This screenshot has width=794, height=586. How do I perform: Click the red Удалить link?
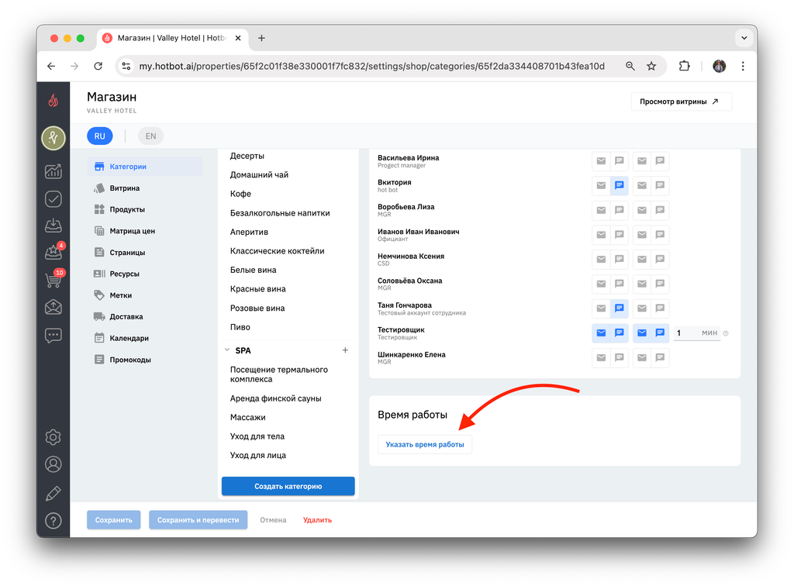[317, 519]
